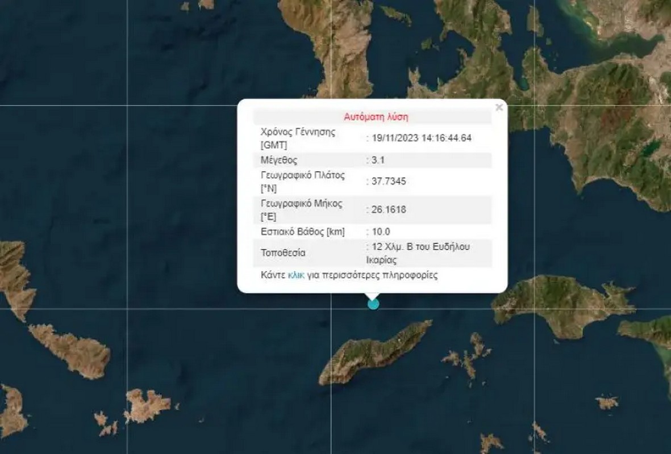Click the 'Εστιακό Βάθος [km]' label
The image size is (671, 454).
click(x=303, y=232)
